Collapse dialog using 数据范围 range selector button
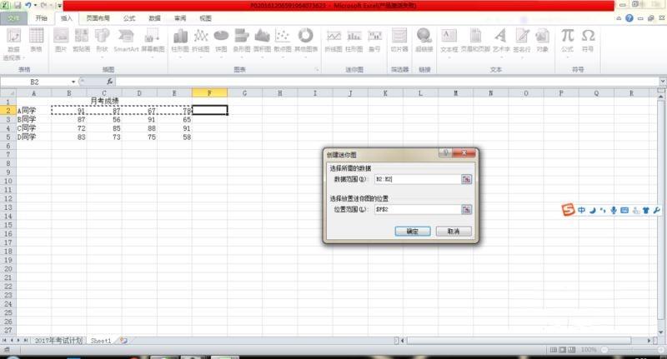Image resolution: width=667 pixels, height=359 pixels. pos(466,179)
